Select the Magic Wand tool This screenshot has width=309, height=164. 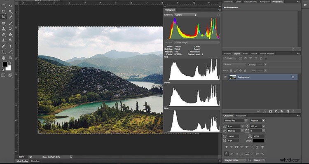10,12
